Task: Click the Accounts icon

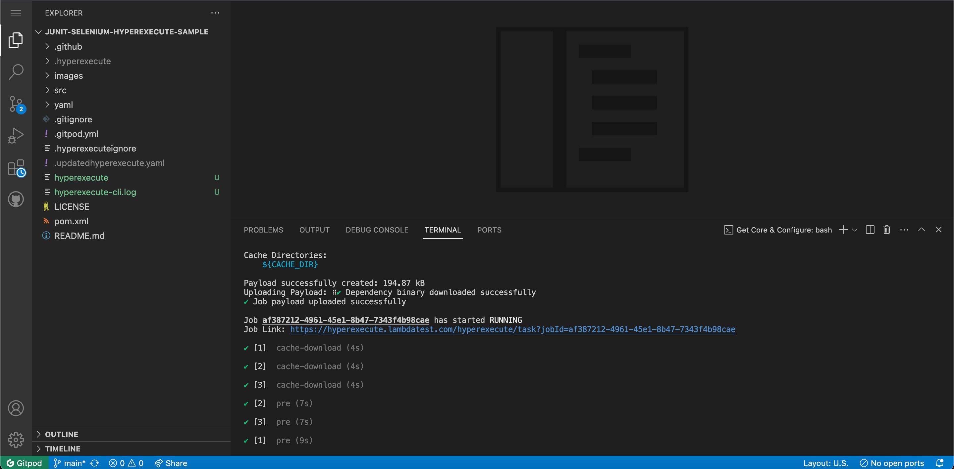Action: coord(16,408)
